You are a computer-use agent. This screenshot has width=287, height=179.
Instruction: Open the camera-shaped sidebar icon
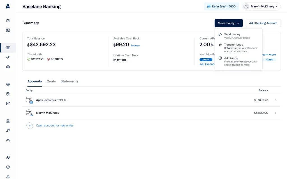coord(8,67)
